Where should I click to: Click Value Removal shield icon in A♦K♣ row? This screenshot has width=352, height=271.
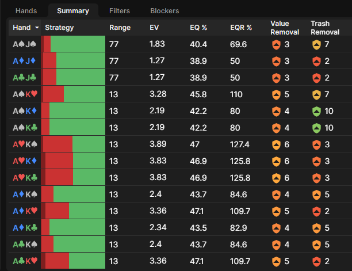(276, 228)
